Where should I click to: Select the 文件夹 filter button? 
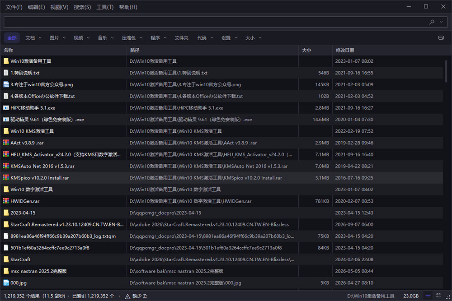click(x=181, y=38)
